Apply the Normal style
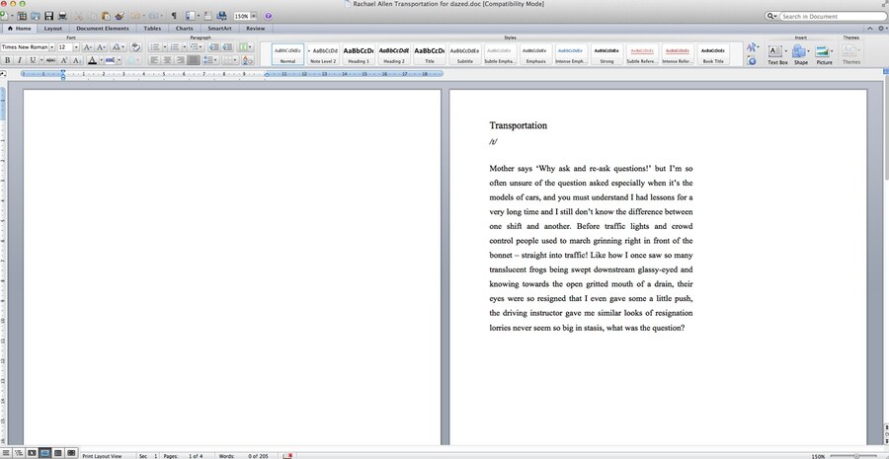889x459 pixels. (x=287, y=54)
